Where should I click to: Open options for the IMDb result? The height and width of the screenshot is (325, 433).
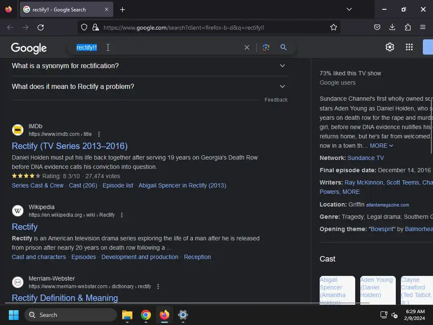click(x=99, y=134)
